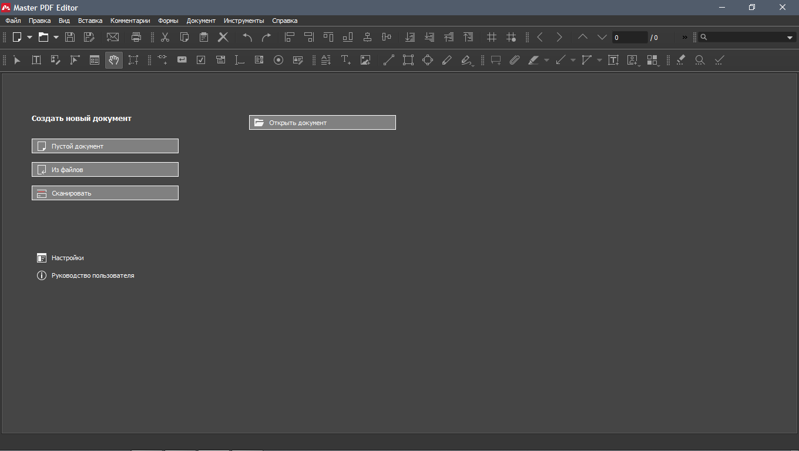Screen dimensions: 799x451
Task: Open the search box dropdown arrow
Action: (790, 38)
